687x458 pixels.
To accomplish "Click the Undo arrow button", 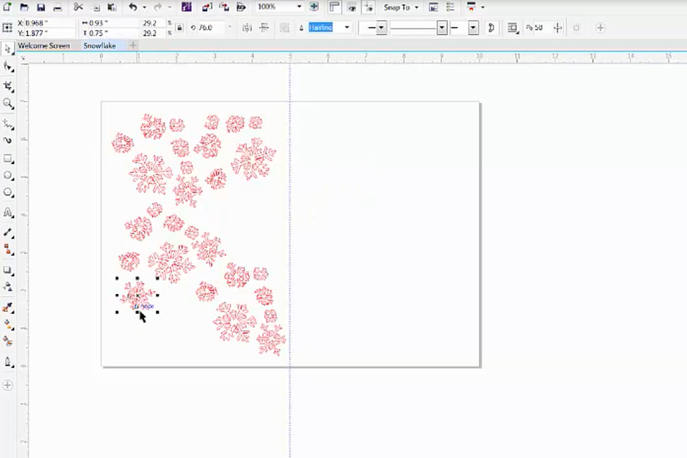I will (x=133, y=7).
